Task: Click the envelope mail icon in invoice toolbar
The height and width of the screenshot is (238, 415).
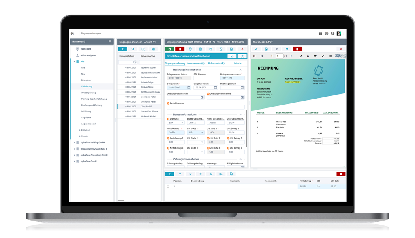Action: coord(211,49)
